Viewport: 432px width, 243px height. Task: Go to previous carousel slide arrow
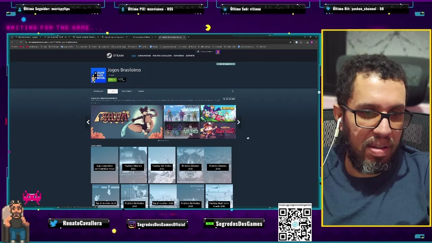click(88, 122)
